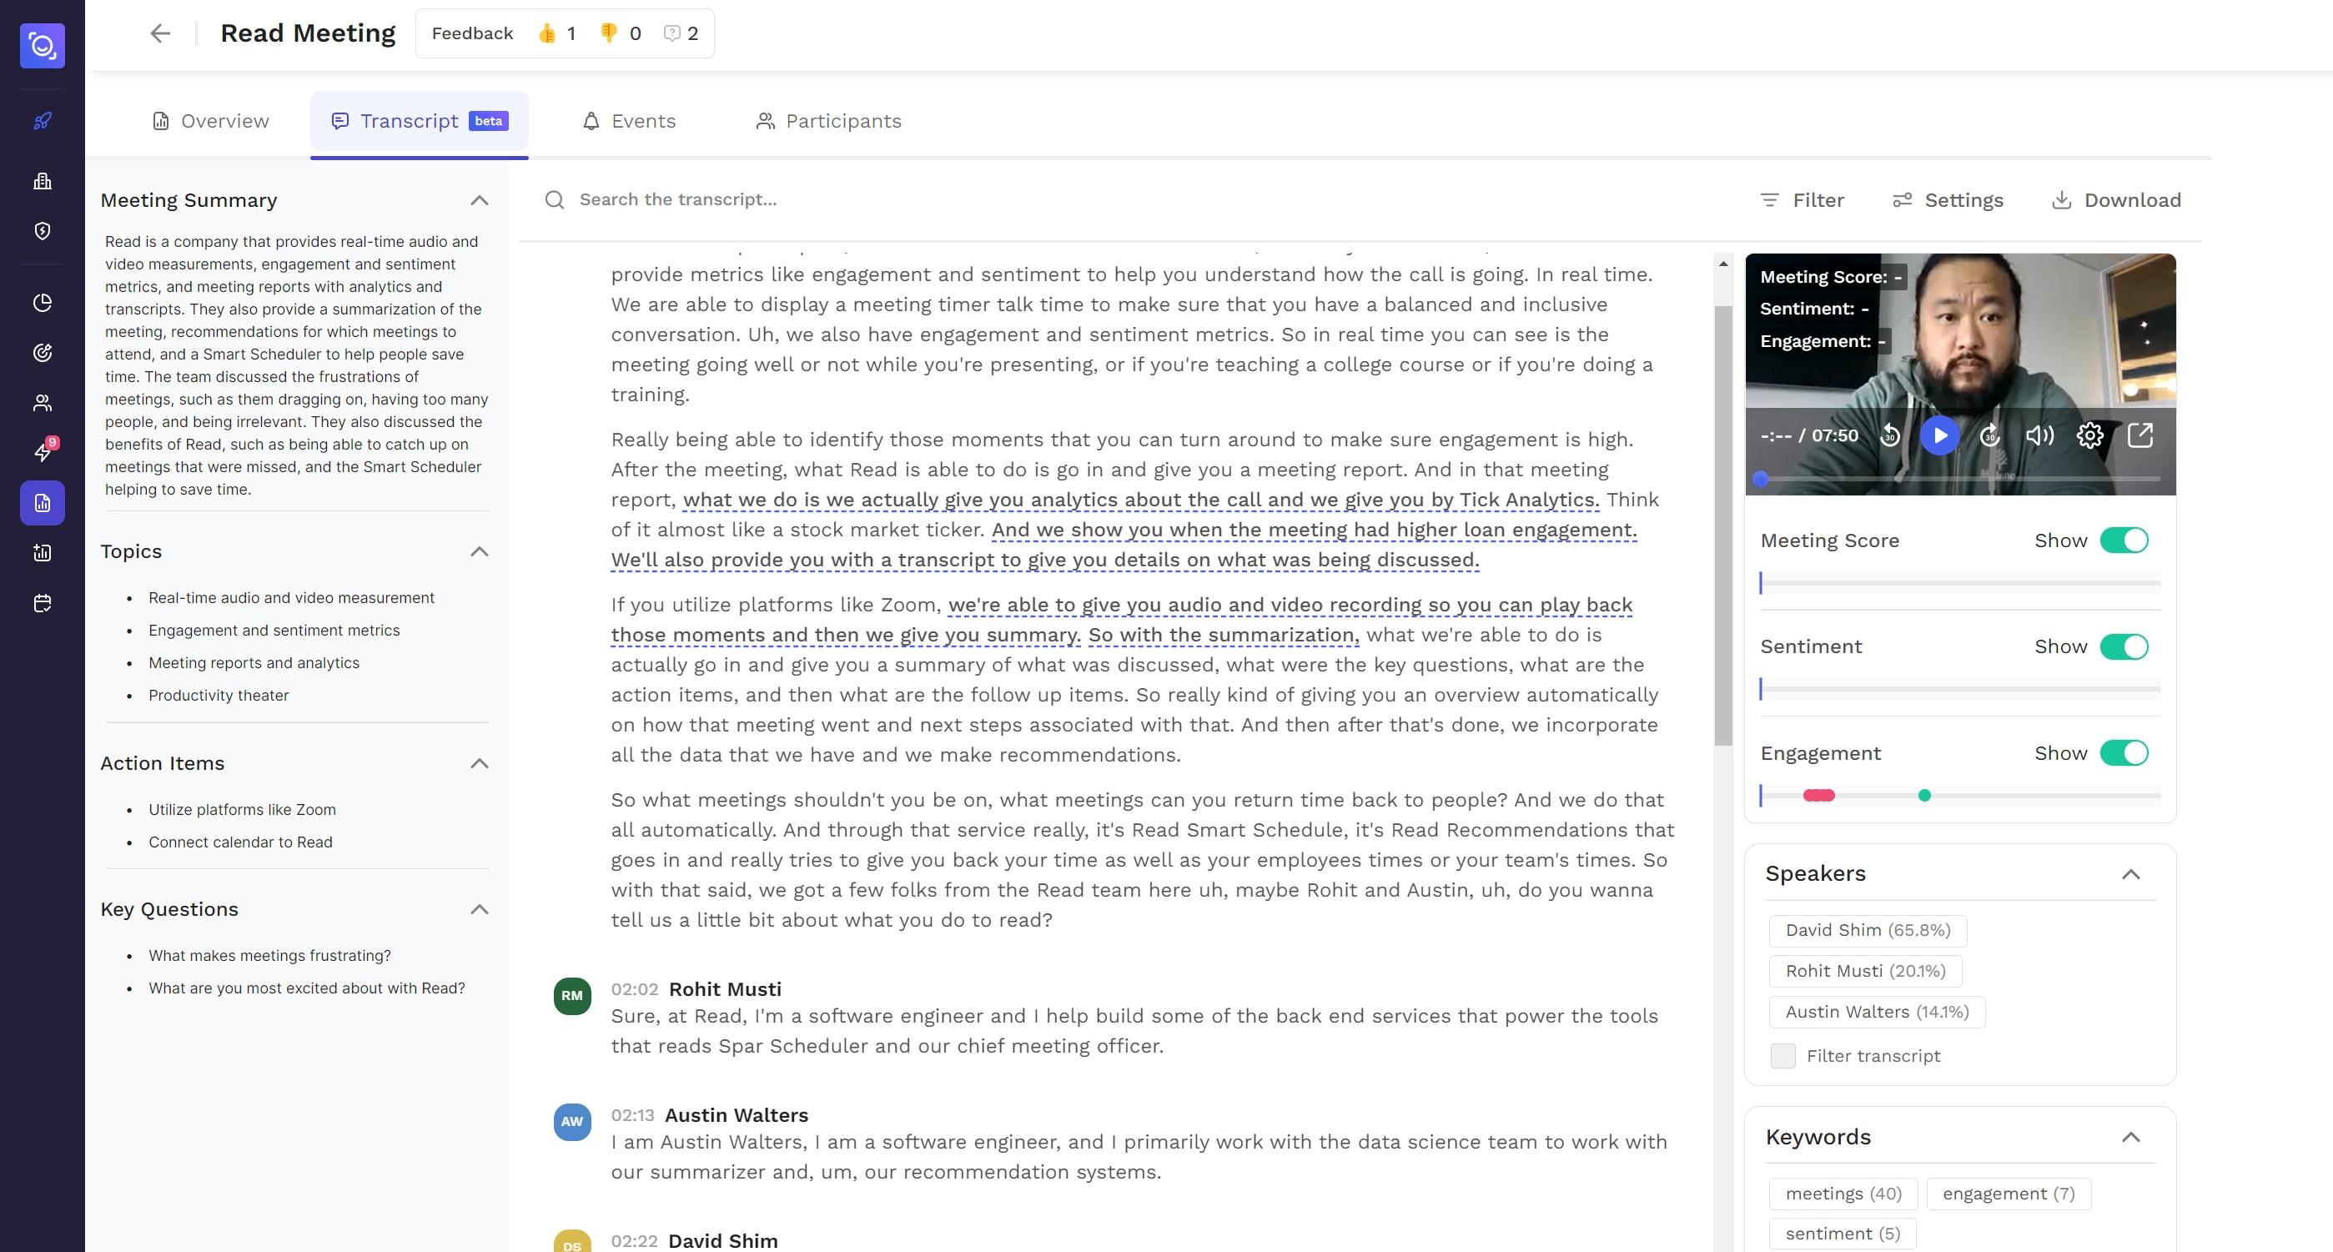Click action item 'Connect calendar to Read'

click(x=240, y=842)
